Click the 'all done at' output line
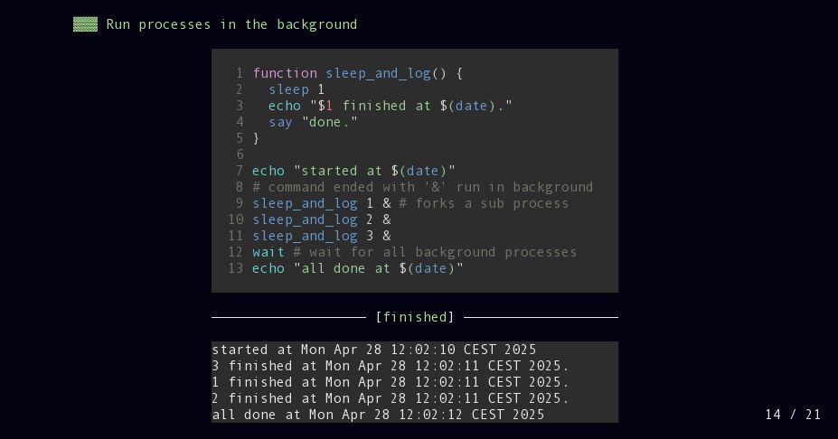Screen dimensions: 838x439 pos(379,415)
